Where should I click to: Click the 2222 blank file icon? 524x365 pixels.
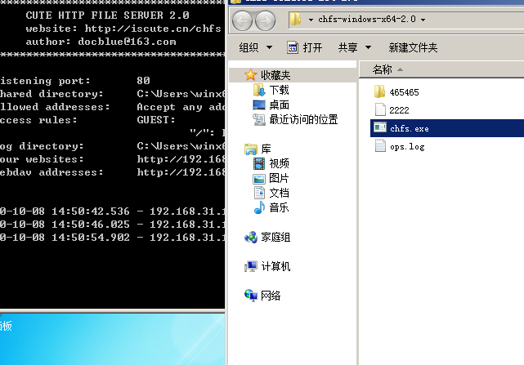380,110
